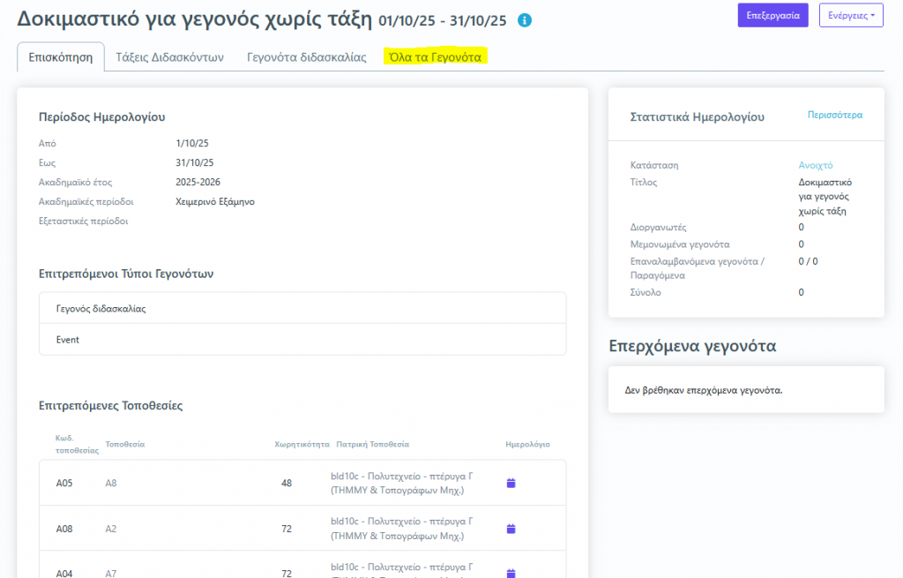903x578 pixels.
Task: Open calendar icon for location A08
Action: click(511, 529)
